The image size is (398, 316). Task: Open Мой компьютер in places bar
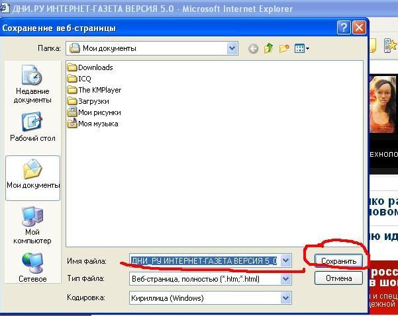32,225
